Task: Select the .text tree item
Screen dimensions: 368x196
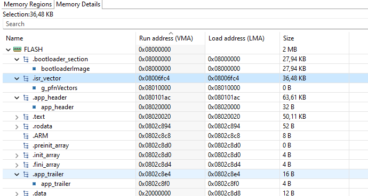Action: coord(39,117)
